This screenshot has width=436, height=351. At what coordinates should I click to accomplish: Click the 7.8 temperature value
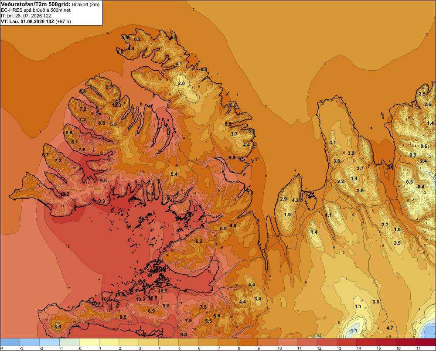pos(82,150)
